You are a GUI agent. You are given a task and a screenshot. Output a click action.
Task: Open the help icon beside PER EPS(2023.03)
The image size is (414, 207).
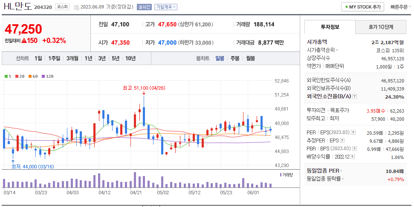[353, 133]
